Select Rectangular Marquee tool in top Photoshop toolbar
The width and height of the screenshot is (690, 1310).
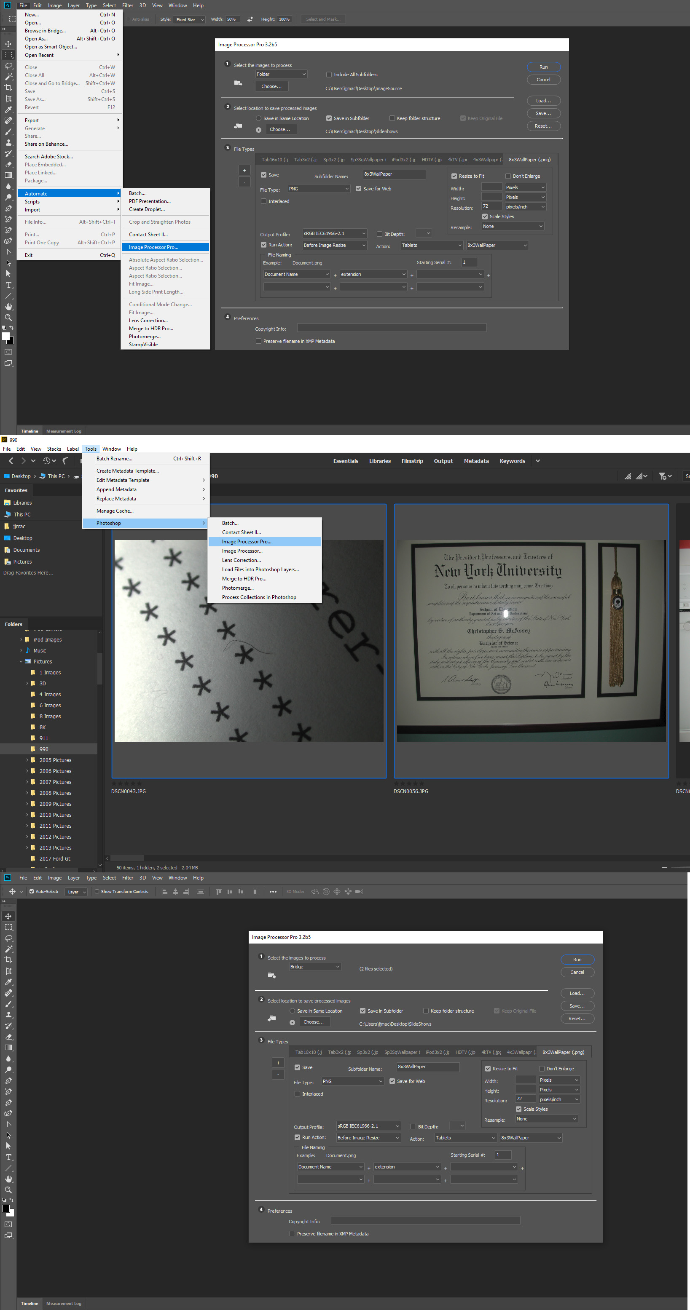[x=8, y=55]
